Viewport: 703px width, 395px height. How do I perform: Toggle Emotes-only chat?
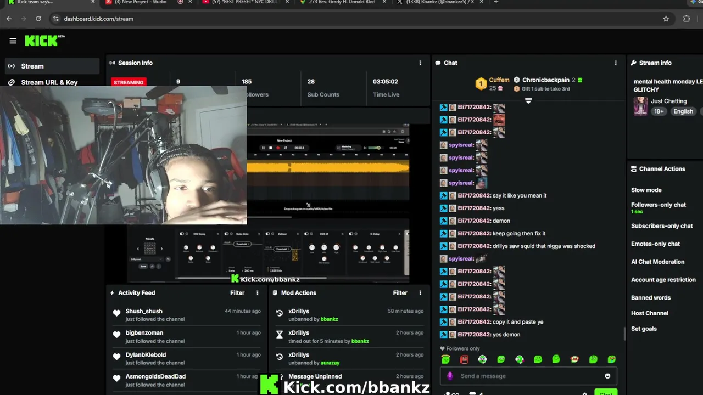click(655, 244)
